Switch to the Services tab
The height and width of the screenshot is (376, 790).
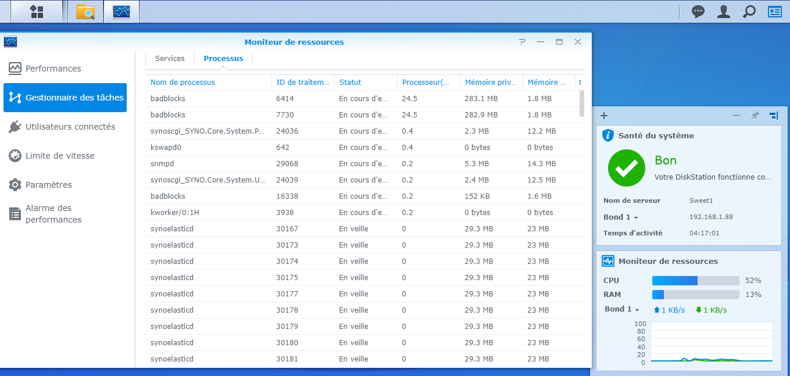[170, 59]
